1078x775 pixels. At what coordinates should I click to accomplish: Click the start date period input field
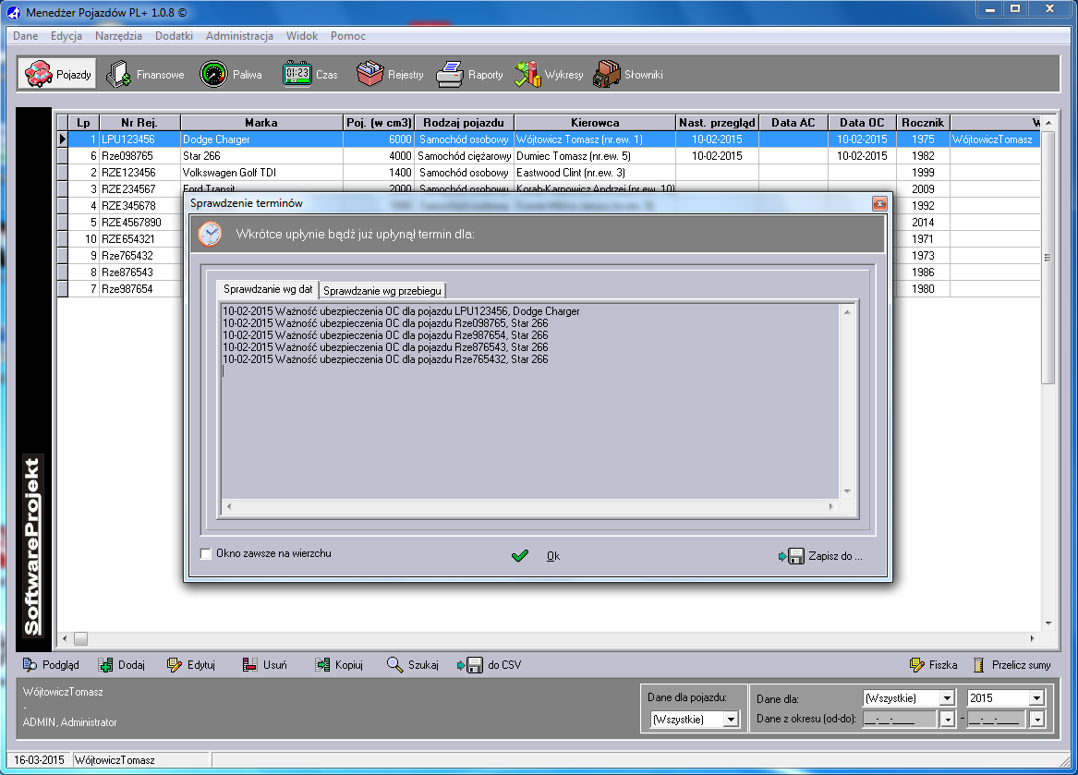[x=899, y=719]
